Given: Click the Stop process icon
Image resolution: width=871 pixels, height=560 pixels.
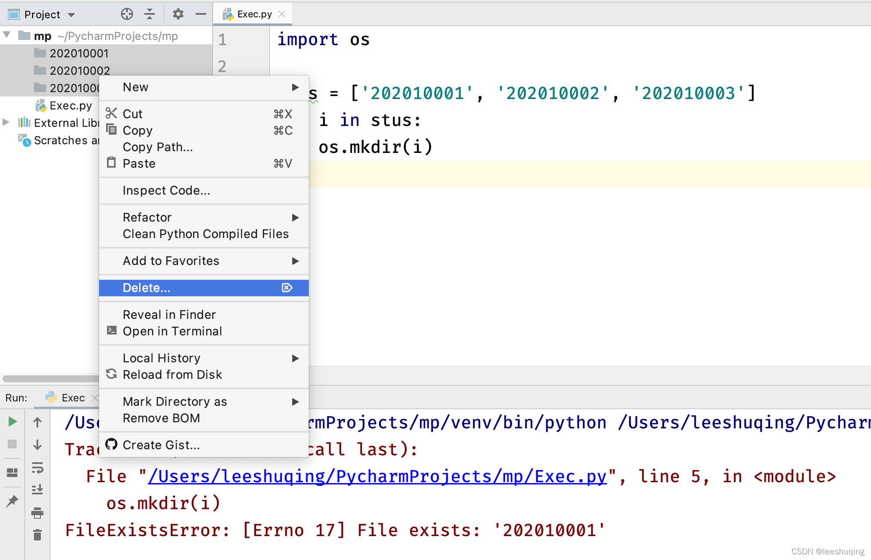Looking at the screenshot, I should click(12, 444).
